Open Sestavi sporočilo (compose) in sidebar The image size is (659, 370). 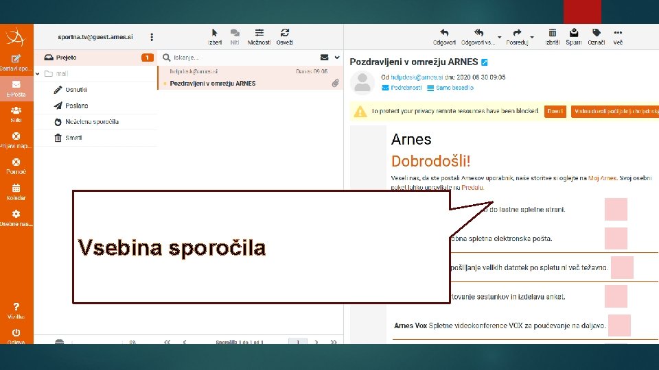tap(16, 63)
